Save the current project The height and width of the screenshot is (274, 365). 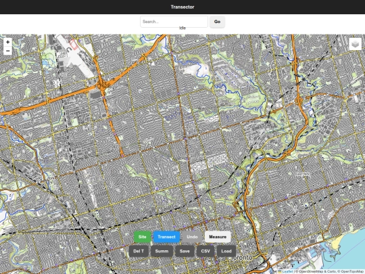coord(185,251)
